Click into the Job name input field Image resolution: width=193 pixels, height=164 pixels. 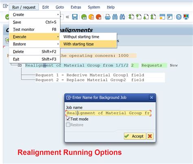click(x=108, y=113)
